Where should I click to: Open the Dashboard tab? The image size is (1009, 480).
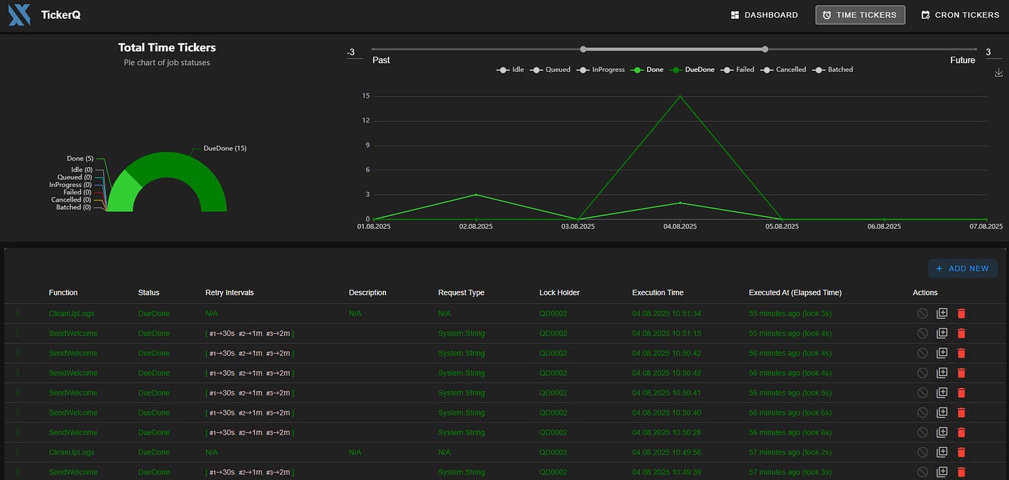coord(764,15)
